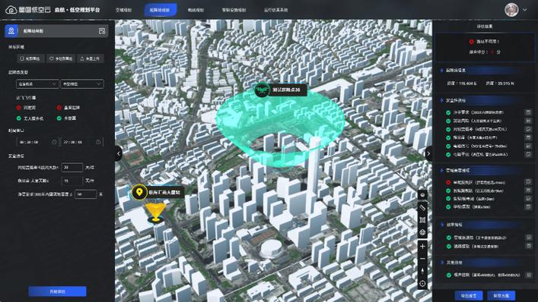Open the list icon in left panel title bar

click(x=102, y=31)
